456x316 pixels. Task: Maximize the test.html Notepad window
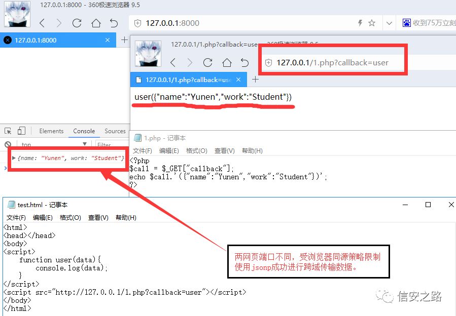[x=428, y=205]
